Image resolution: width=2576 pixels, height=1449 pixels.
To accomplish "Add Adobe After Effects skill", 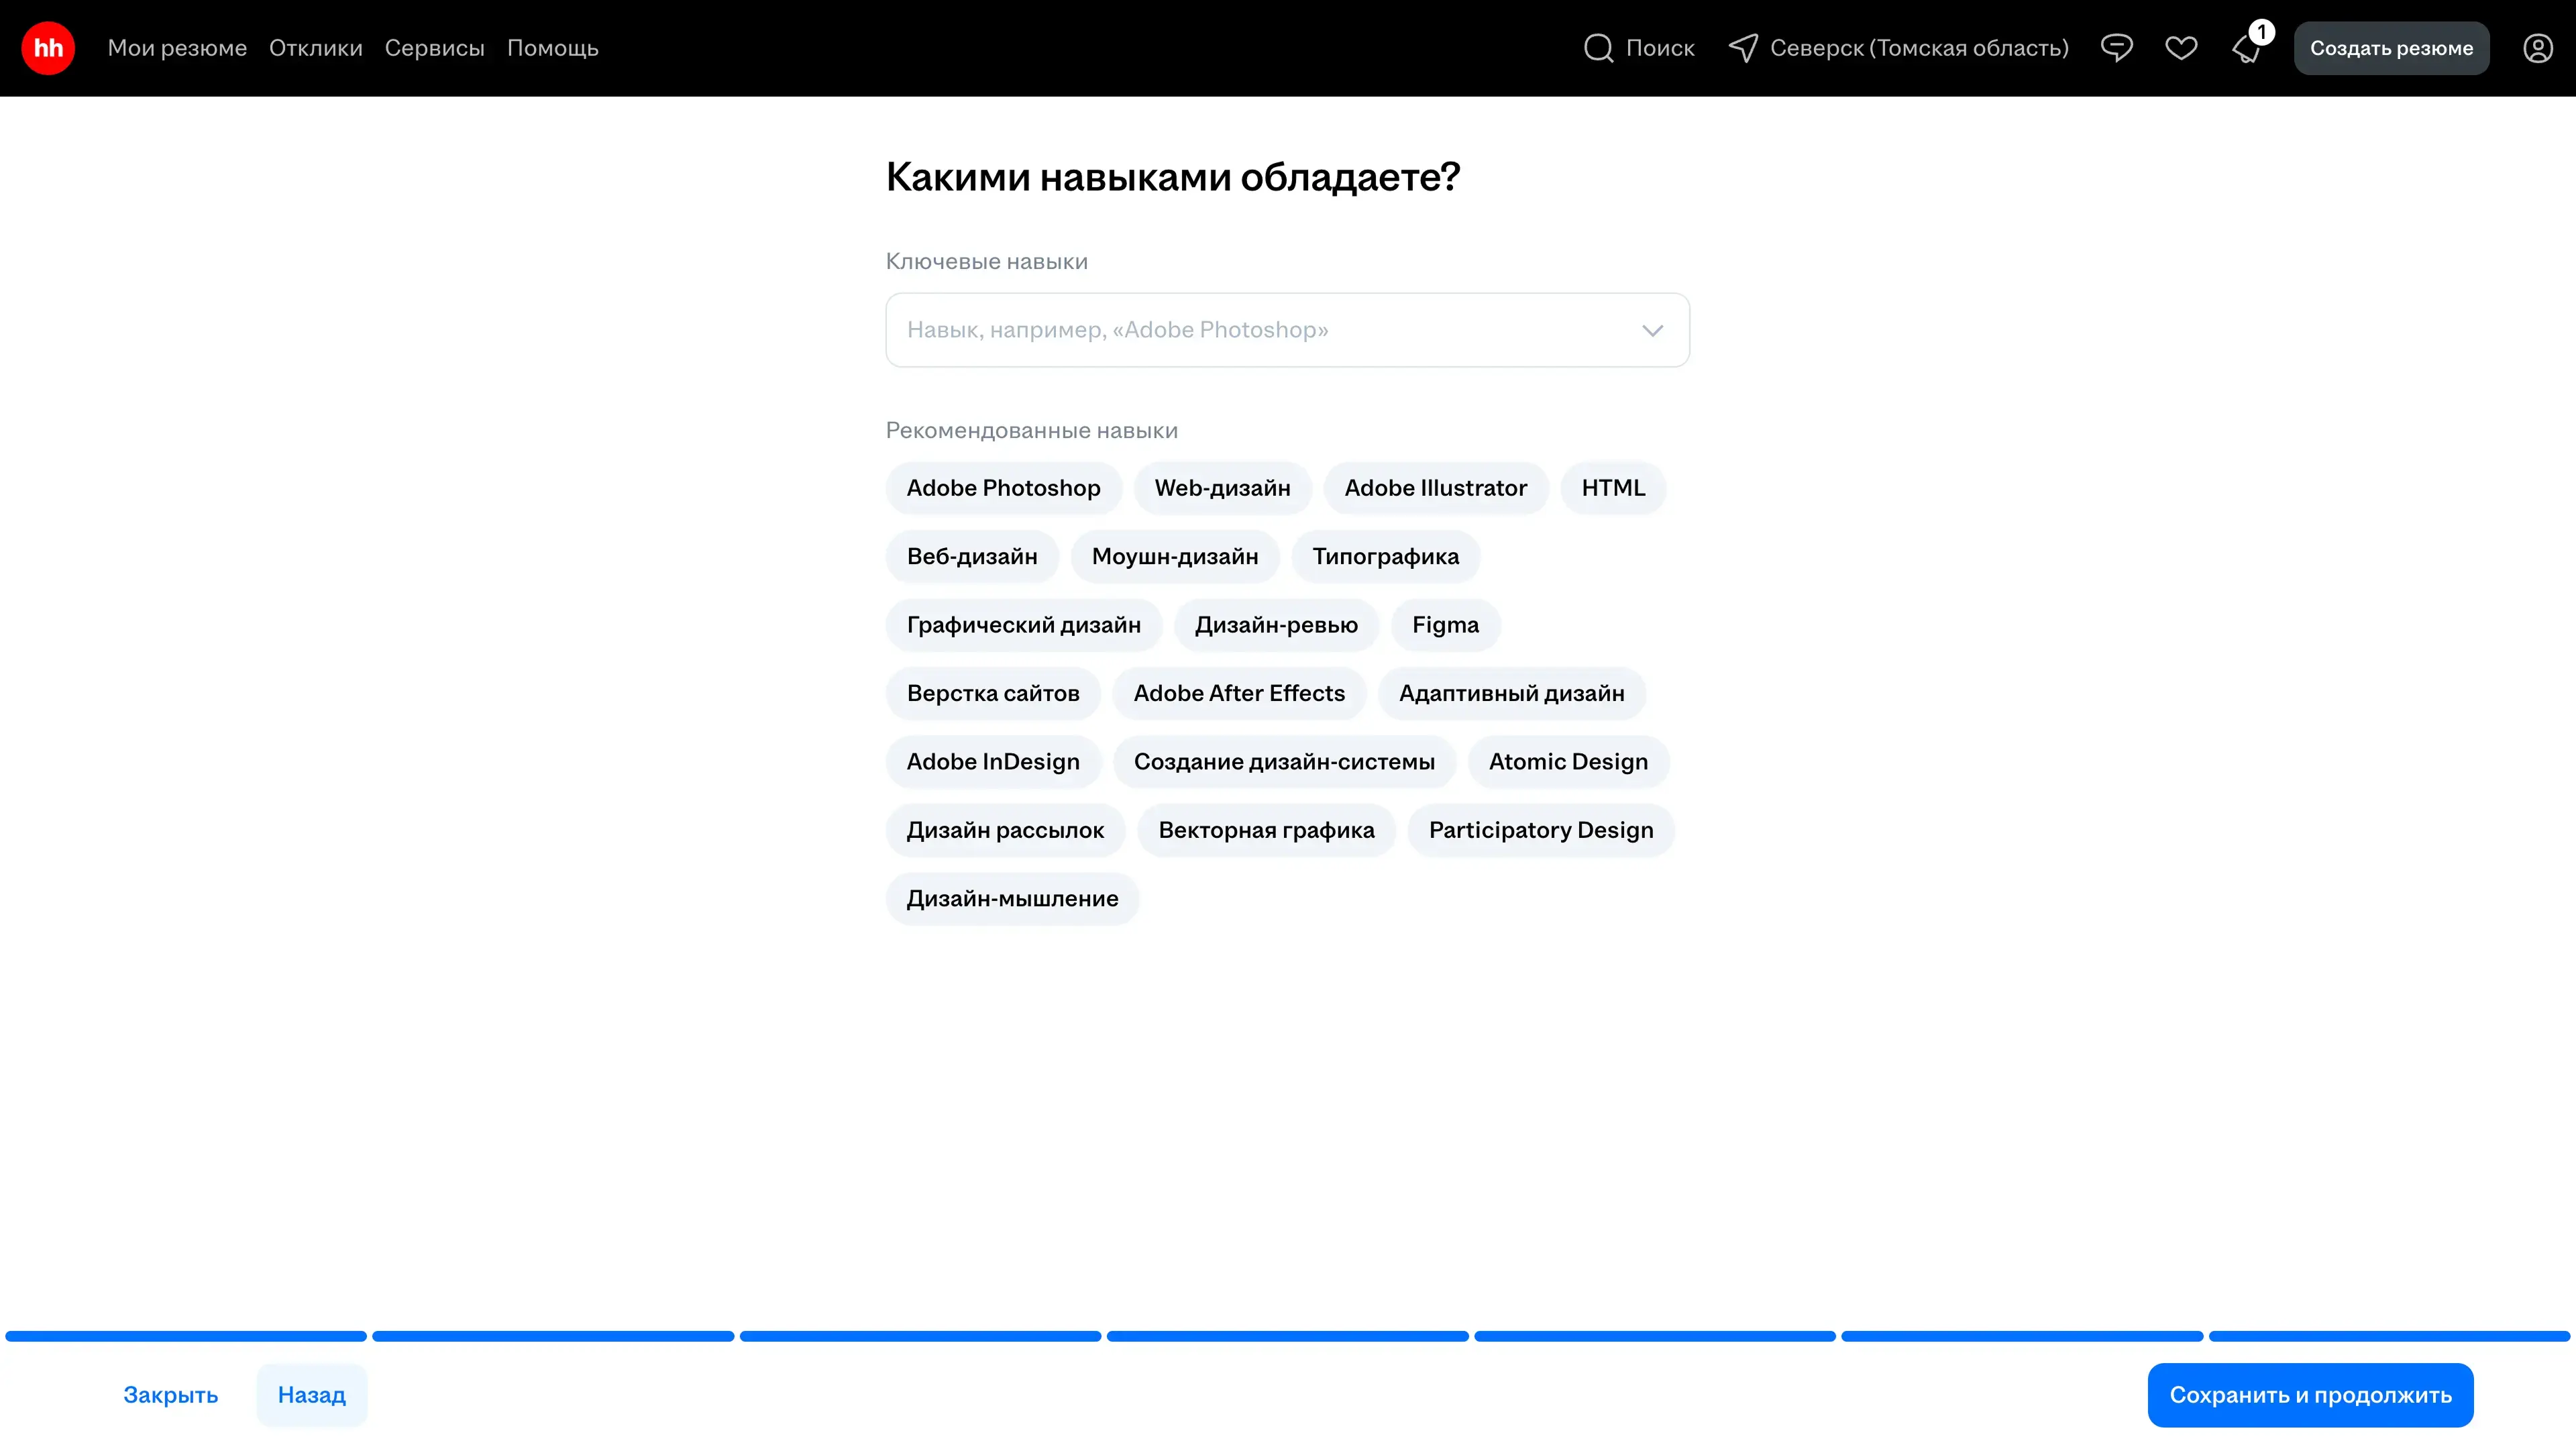I will point(1239,693).
